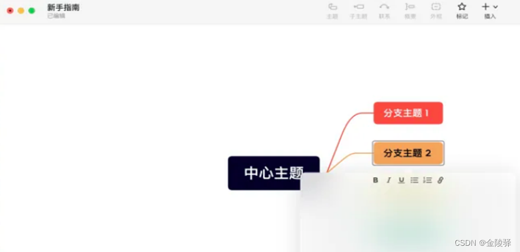This screenshot has width=520, height=252.
Task: Minimize window with the yellow button
Action: [21, 11]
